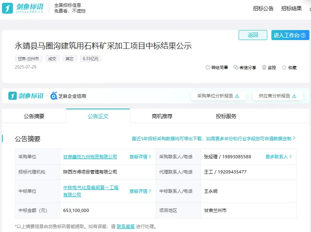Click the 剑鱼标讯 logo in header
Viewport: 311px width, 232px height.
click(x=25, y=8)
